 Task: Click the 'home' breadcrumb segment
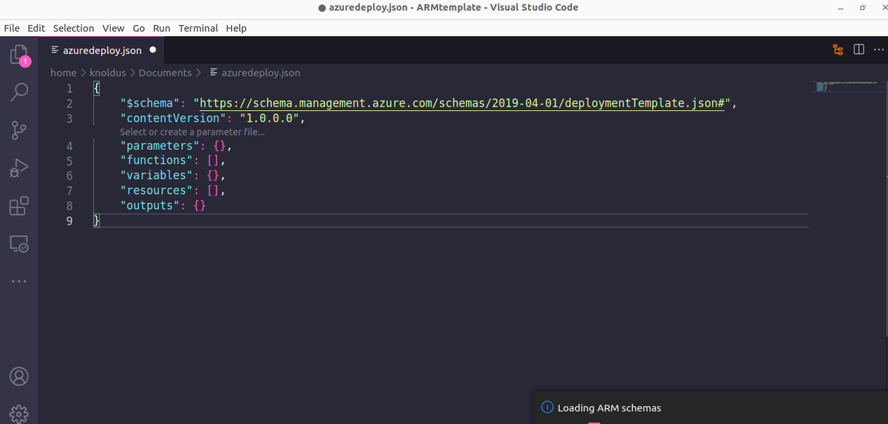[x=63, y=73]
